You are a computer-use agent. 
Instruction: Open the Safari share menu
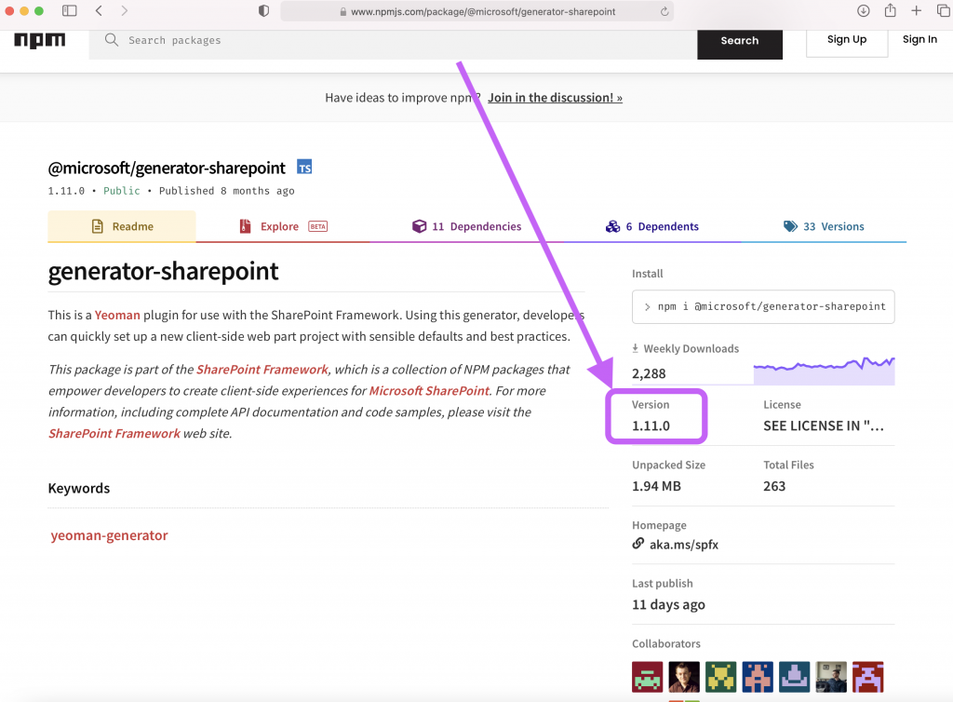pyautogui.click(x=891, y=10)
